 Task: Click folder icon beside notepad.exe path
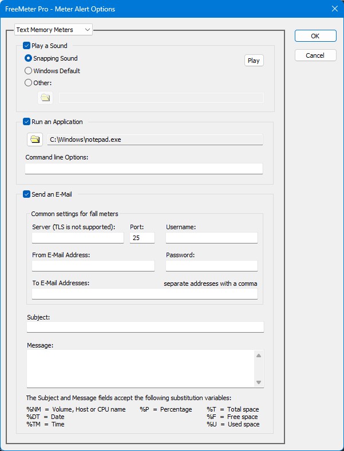[x=35, y=139]
